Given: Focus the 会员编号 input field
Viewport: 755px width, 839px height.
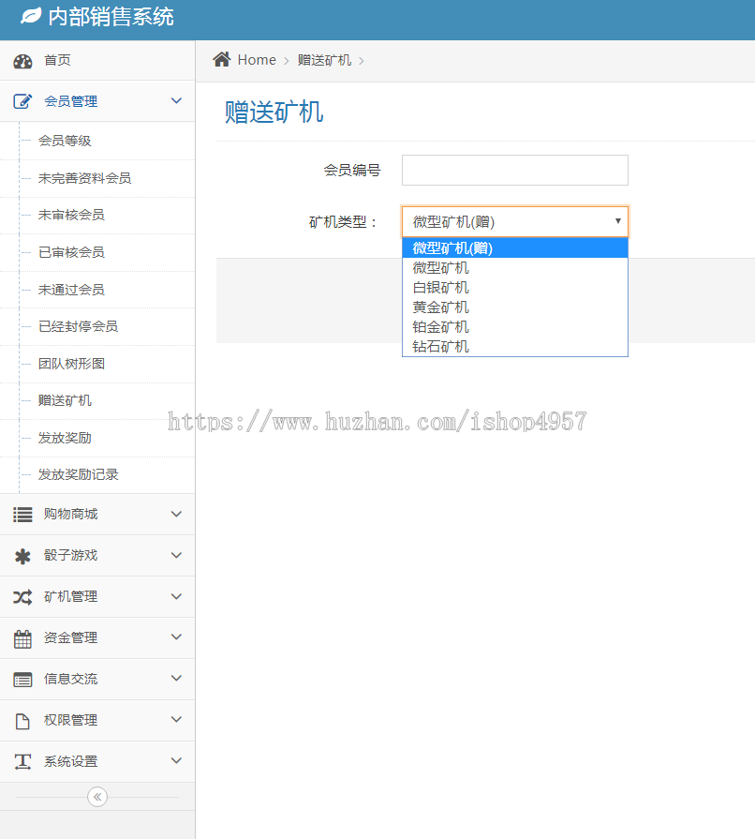Looking at the screenshot, I should pos(515,171).
